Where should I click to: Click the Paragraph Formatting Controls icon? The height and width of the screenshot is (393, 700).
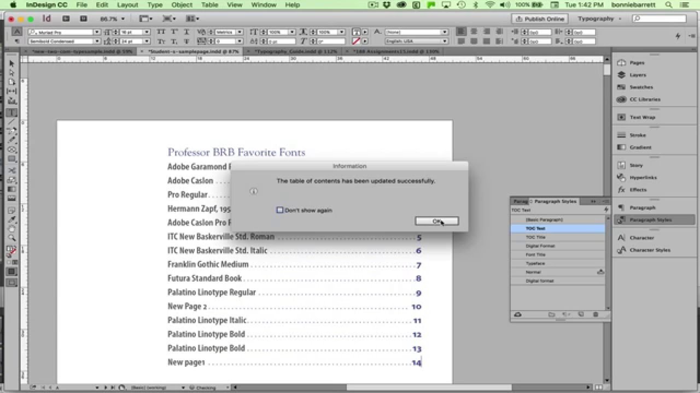tap(17, 41)
